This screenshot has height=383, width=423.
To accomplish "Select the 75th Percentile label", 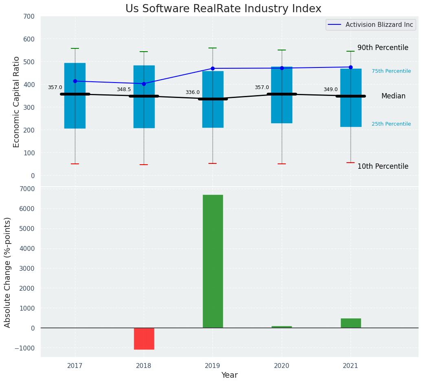I will click(391, 71).
